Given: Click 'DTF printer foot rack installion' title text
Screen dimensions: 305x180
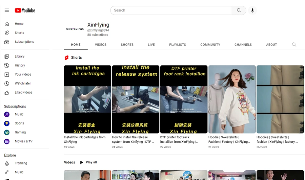Looking at the screenshot, I should tap(179, 140).
